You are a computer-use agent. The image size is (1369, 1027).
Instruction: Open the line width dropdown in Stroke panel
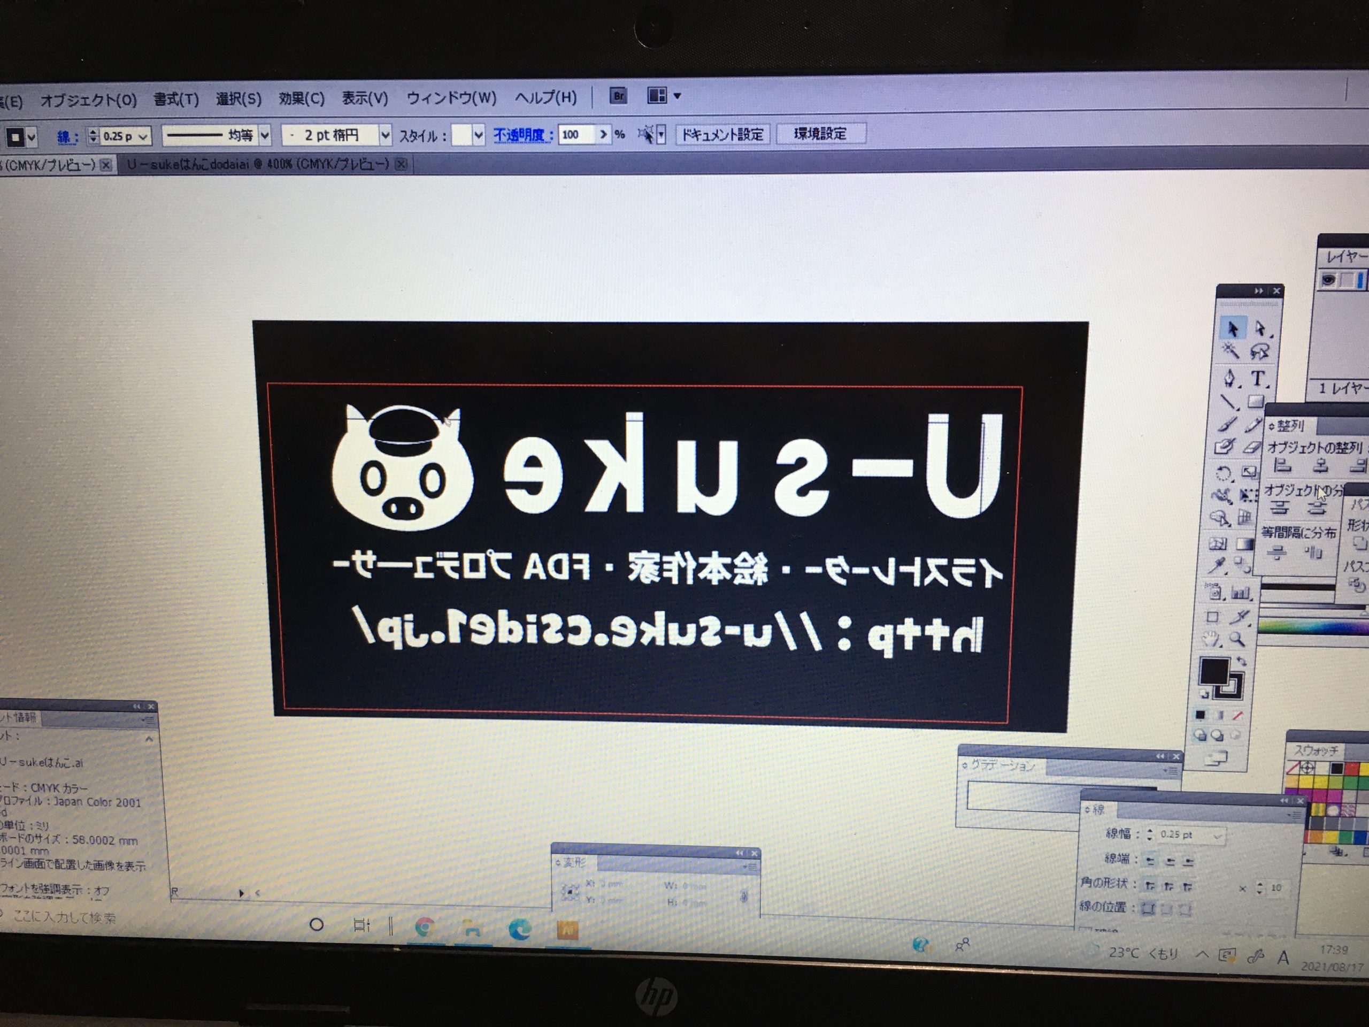(x=1218, y=837)
